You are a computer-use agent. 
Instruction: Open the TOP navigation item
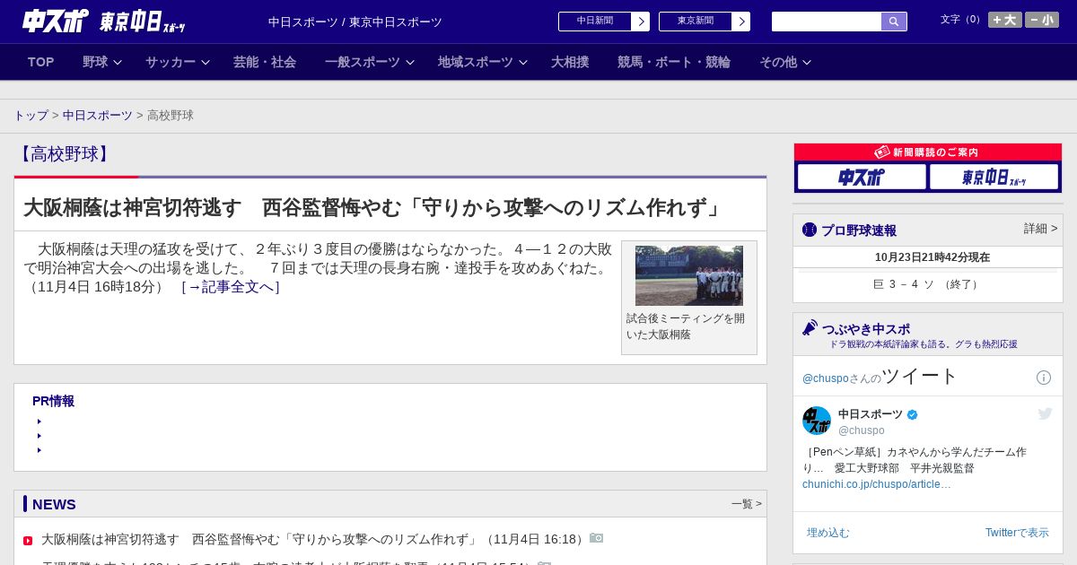41,62
